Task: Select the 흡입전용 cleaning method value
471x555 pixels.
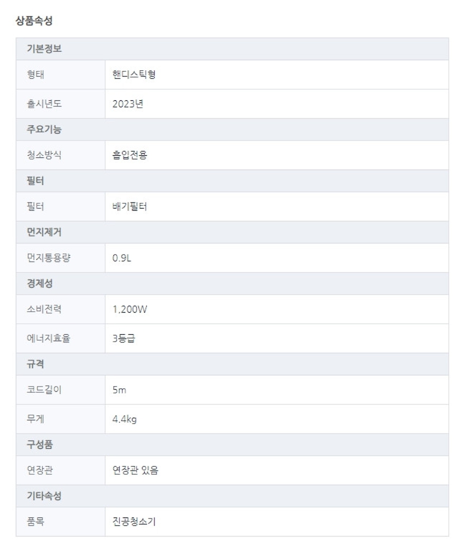Action: coord(129,155)
